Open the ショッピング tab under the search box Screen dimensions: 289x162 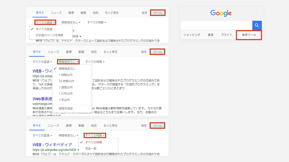pos(192,35)
